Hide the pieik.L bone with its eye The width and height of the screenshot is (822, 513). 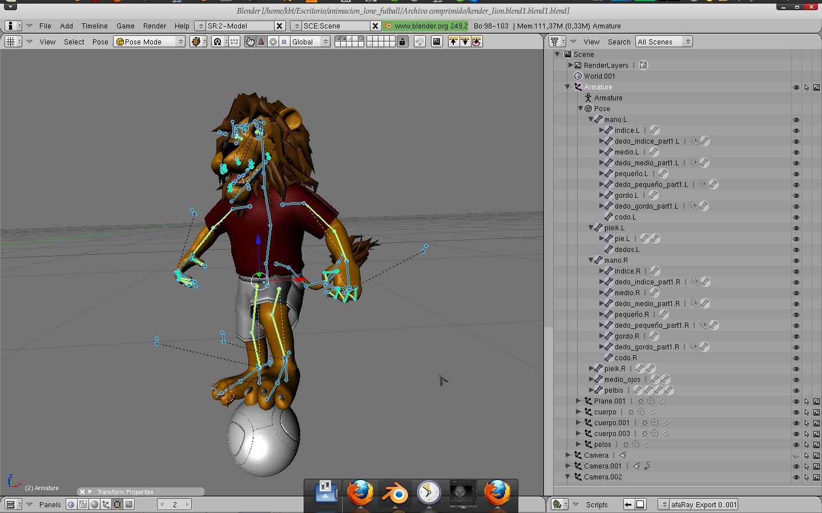pos(796,229)
